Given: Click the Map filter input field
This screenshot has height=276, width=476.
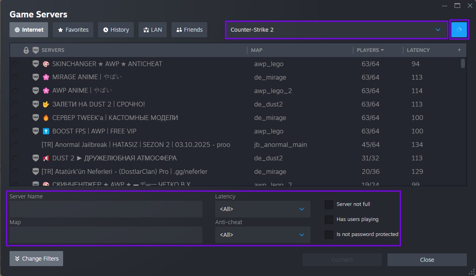Looking at the screenshot, I should tap(105, 235).
